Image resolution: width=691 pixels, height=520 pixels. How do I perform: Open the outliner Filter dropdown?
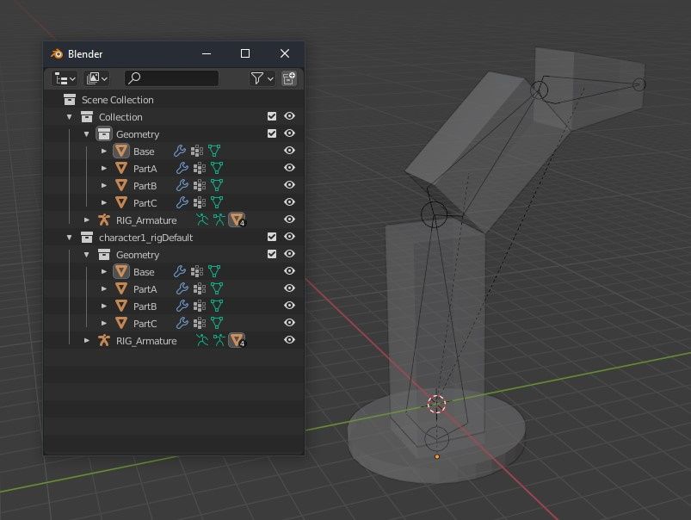pyautogui.click(x=262, y=79)
